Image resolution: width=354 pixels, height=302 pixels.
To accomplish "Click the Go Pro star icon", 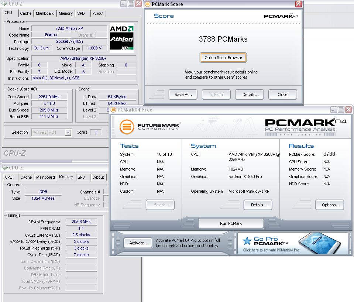I will coord(247,241).
